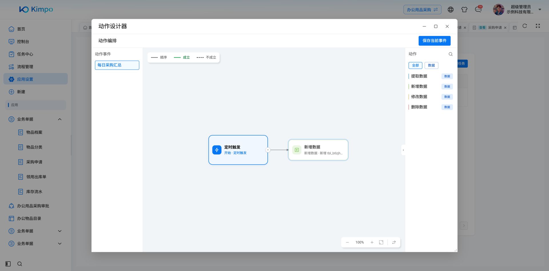Select the 数据 action filter
Viewport: 549px width, 271px height.
[x=431, y=65]
